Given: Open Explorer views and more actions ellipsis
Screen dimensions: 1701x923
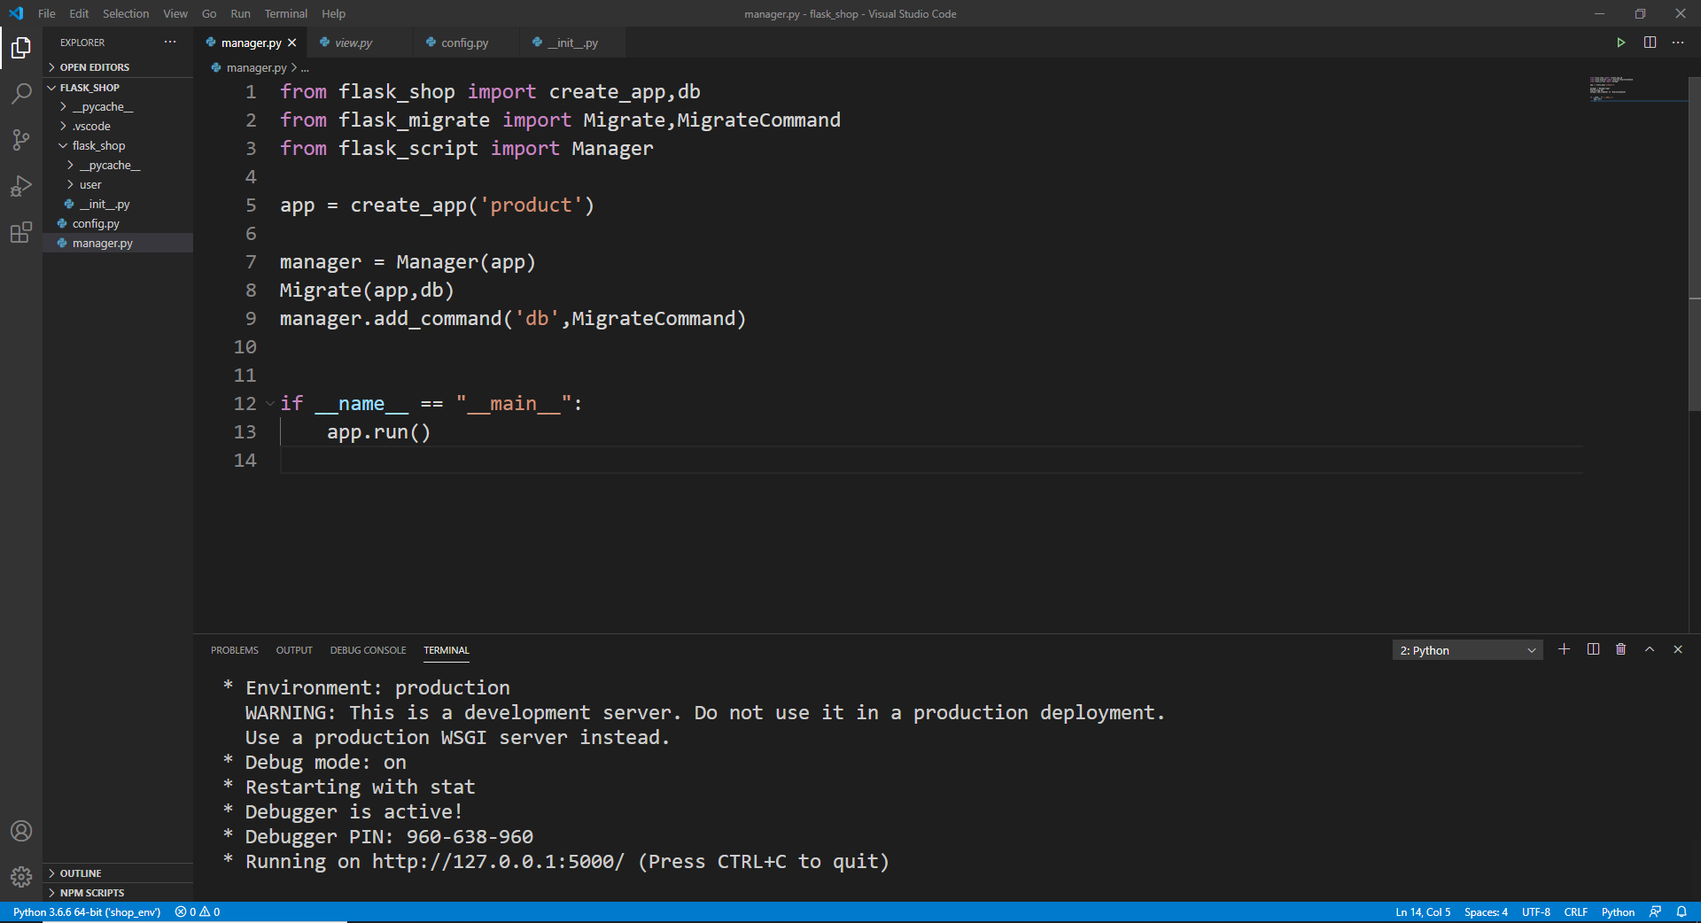Looking at the screenshot, I should click(170, 42).
